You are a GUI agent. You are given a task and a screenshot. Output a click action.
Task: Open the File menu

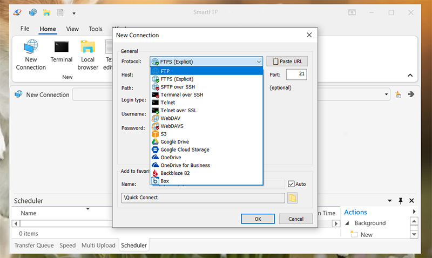tap(25, 29)
